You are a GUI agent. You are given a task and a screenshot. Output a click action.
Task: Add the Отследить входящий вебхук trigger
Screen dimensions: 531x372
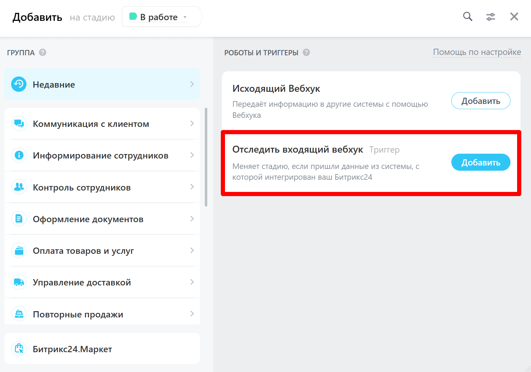point(480,162)
